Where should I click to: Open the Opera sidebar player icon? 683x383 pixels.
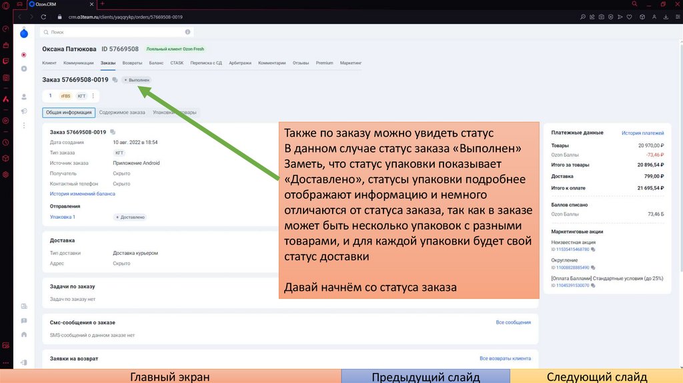point(6,121)
